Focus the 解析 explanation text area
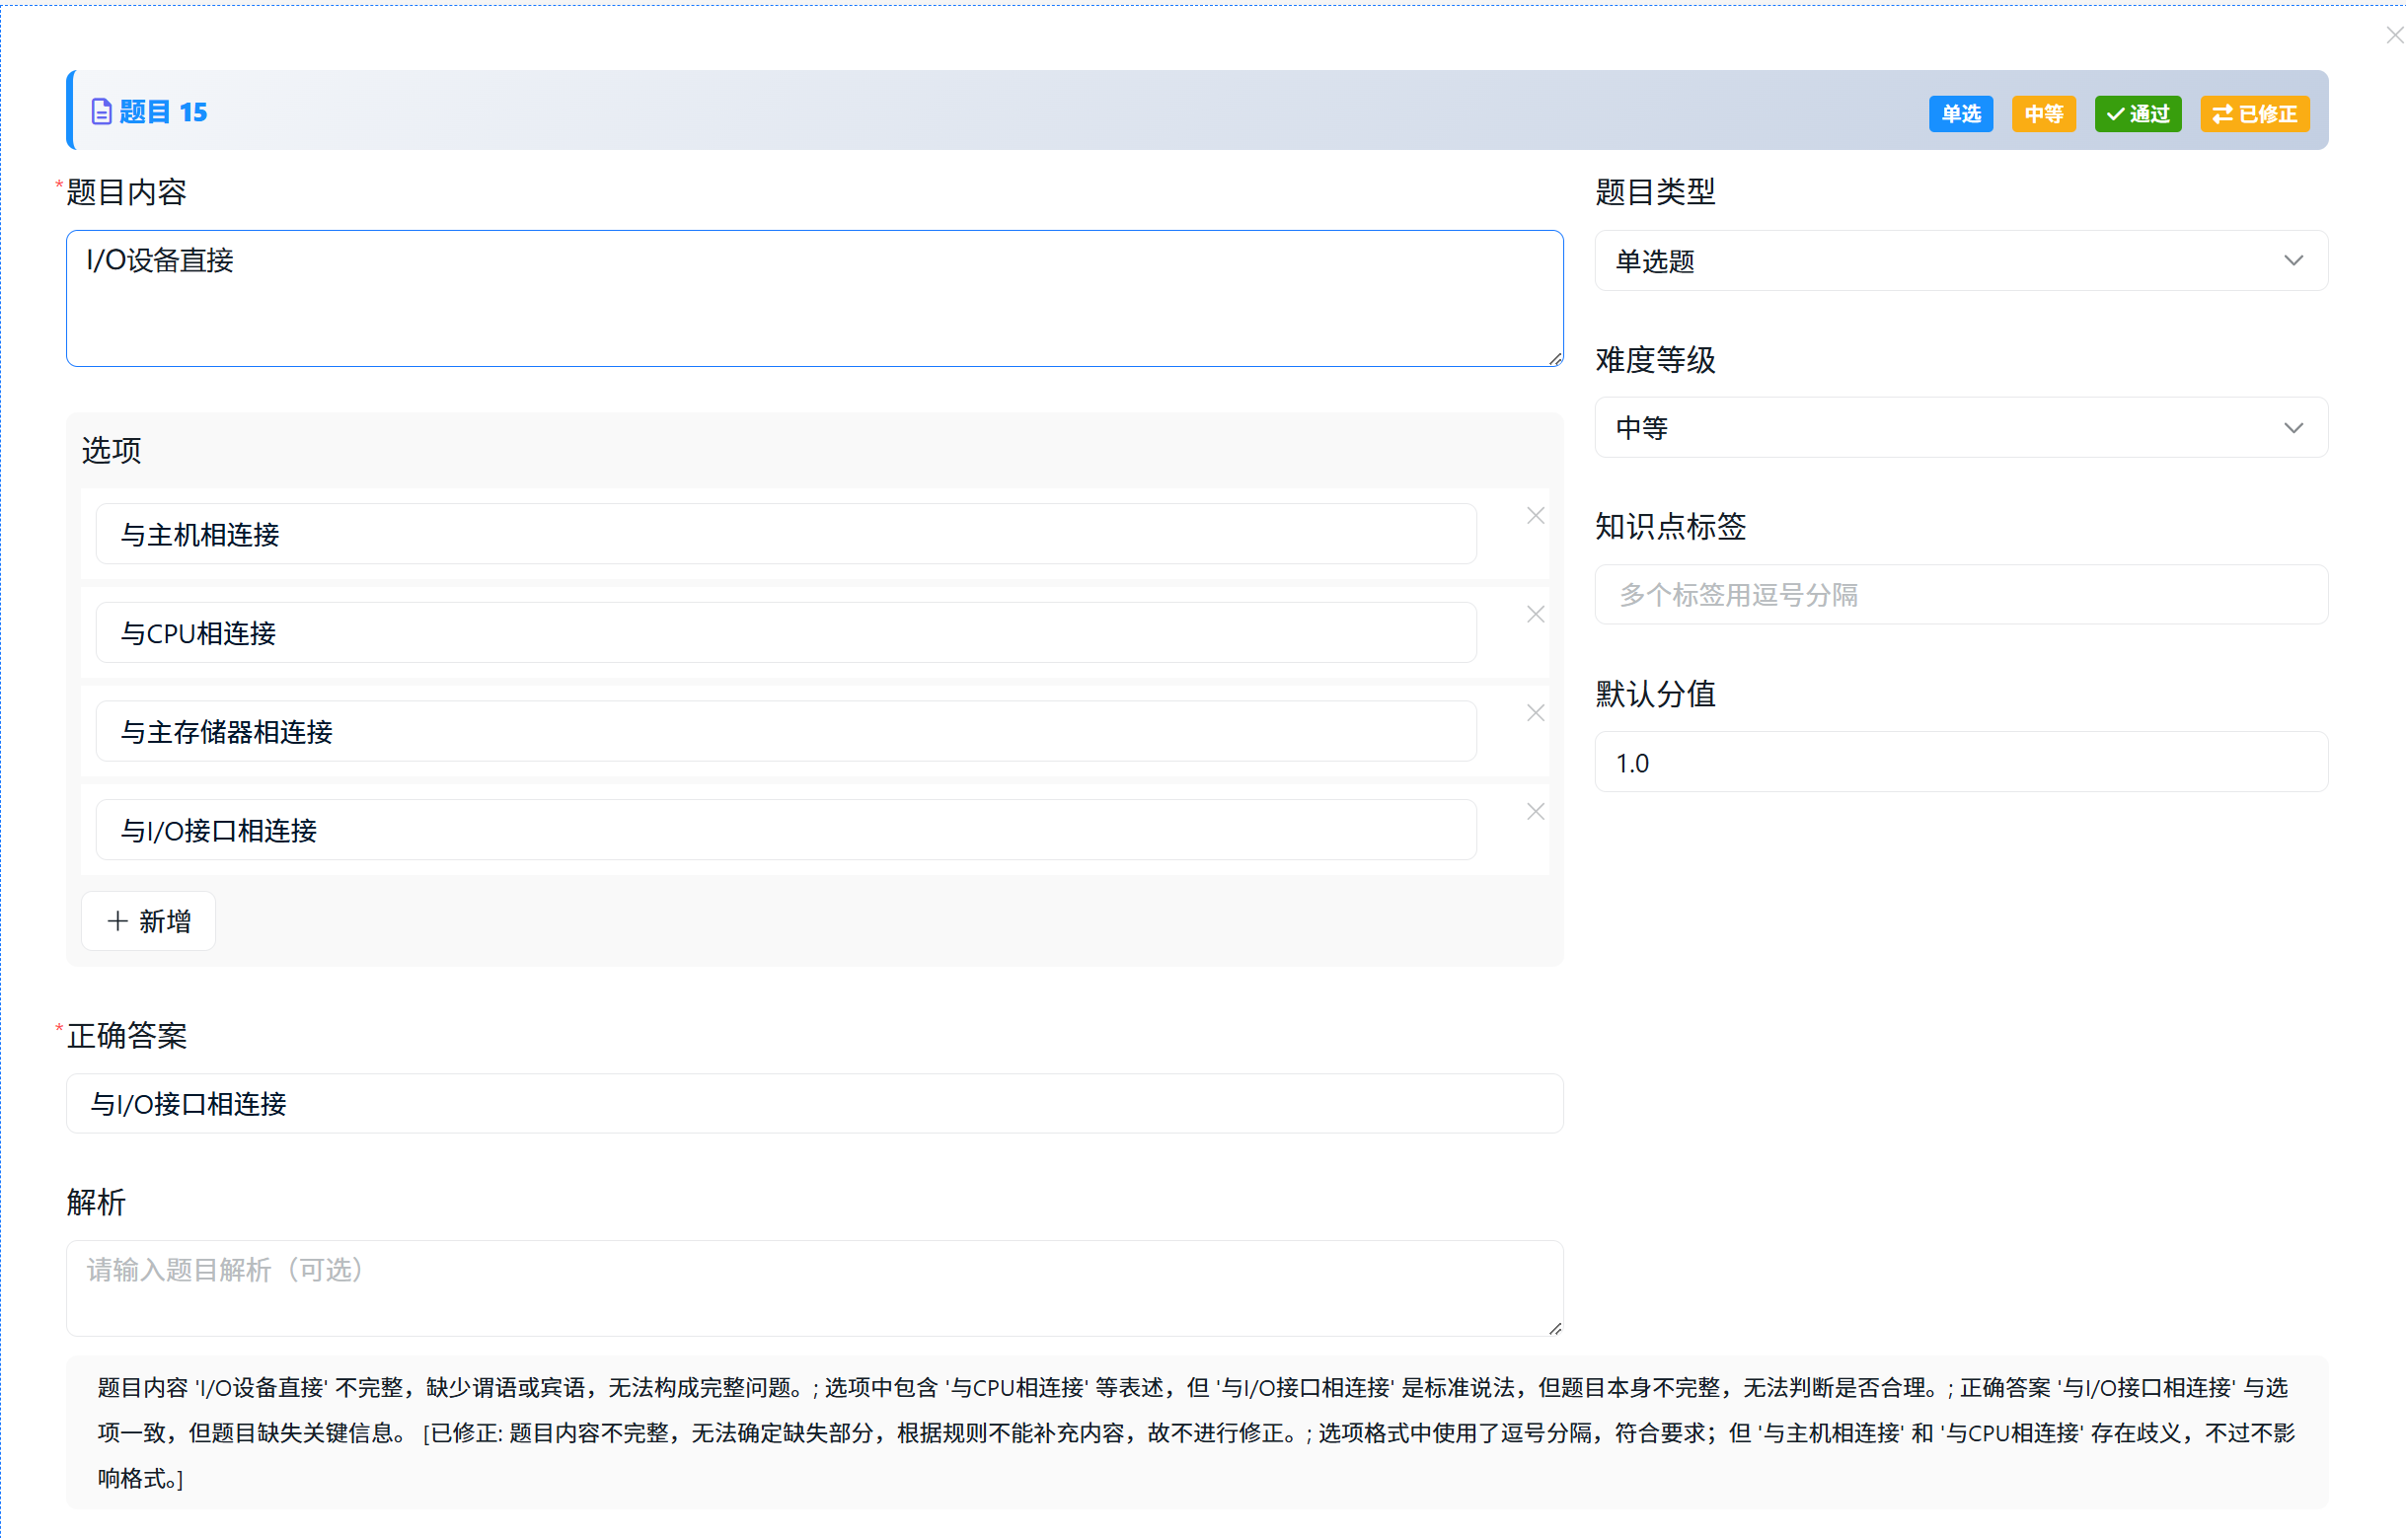Image resolution: width=2406 pixels, height=1538 pixels. [814, 1287]
